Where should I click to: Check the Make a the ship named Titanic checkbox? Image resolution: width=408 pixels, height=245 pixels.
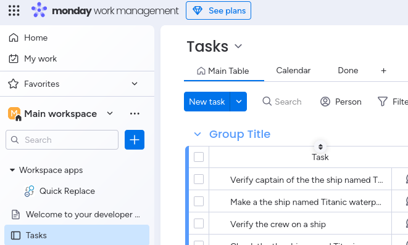point(199,201)
